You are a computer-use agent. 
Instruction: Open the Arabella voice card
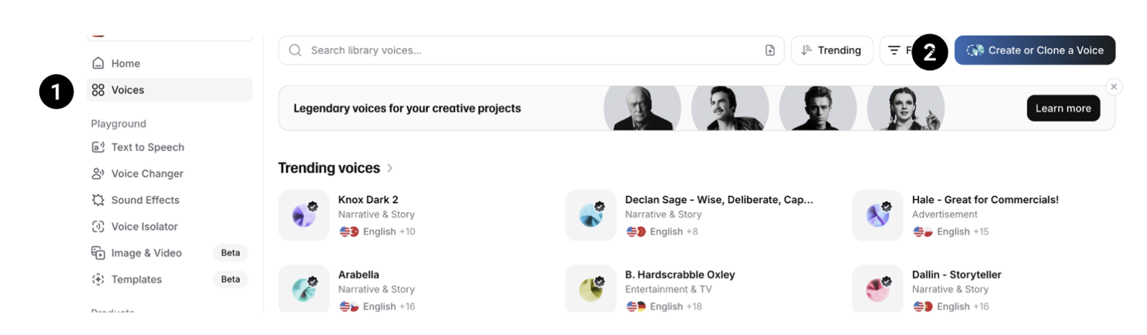[x=358, y=275]
